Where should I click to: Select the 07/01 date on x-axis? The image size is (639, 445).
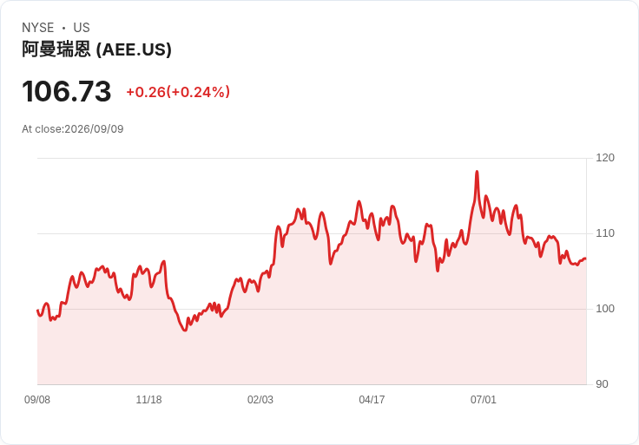[484, 400]
